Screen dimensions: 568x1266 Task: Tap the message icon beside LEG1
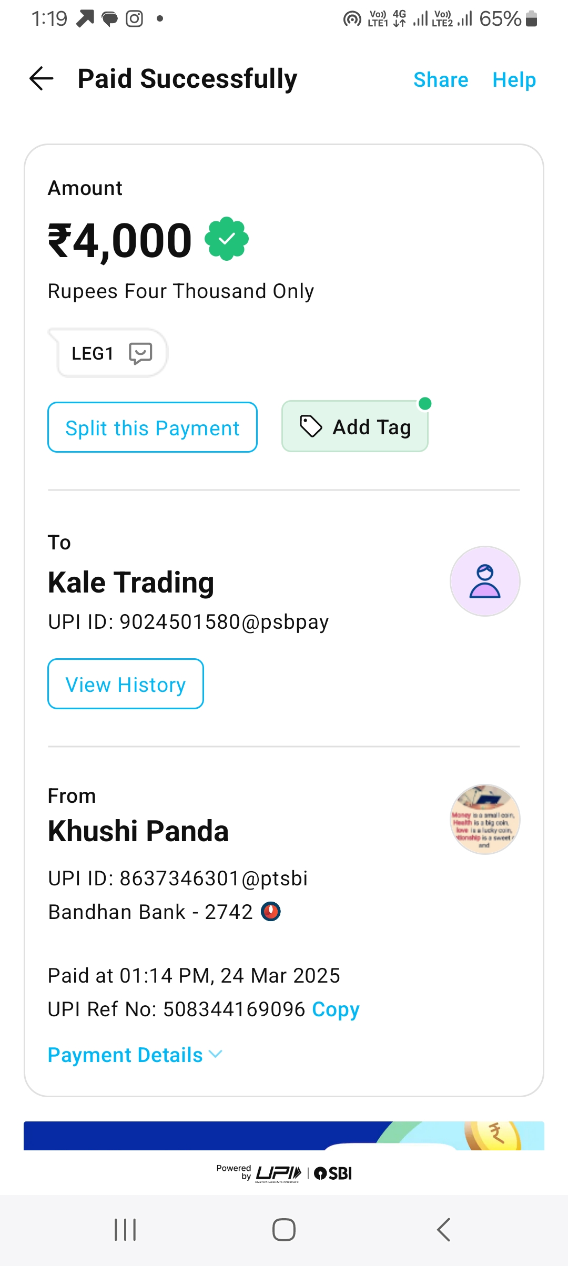[x=140, y=353]
